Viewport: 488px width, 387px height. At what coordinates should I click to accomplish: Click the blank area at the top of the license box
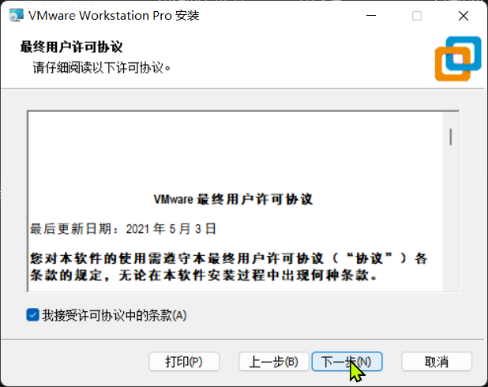235,149
